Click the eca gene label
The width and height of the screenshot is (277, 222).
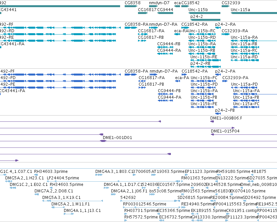point(177,3)
